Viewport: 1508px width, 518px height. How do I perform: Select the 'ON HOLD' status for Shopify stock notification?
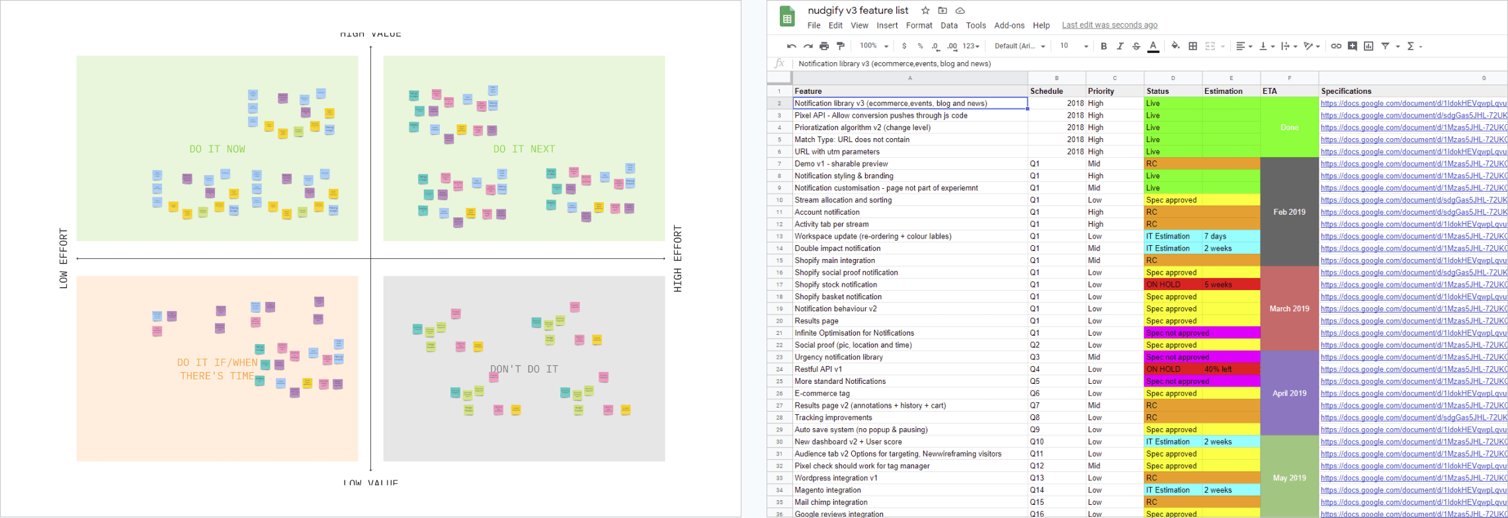click(x=1173, y=285)
